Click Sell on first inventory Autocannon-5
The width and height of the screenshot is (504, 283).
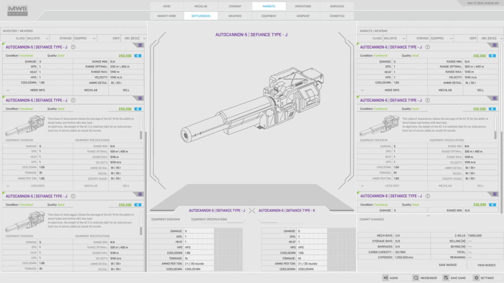coord(126,90)
